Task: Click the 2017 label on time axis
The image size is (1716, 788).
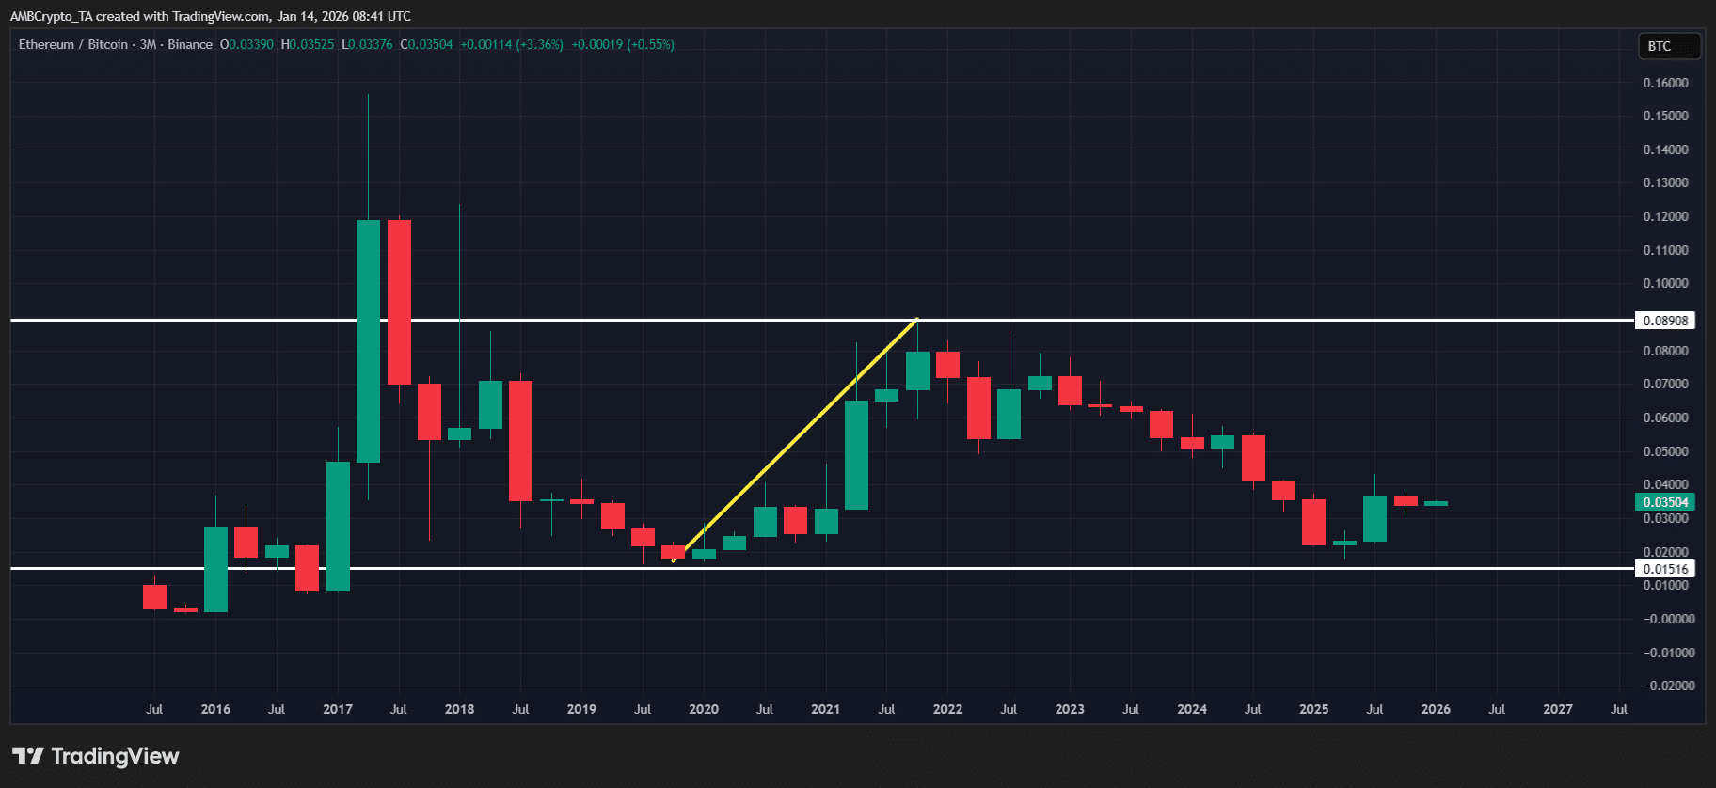Action: tap(338, 709)
